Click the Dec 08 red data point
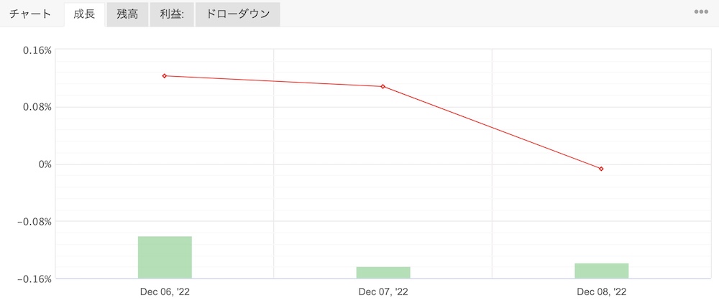Viewport: 719px width, 308px height. pyautogui.click(x=601, y=169)
